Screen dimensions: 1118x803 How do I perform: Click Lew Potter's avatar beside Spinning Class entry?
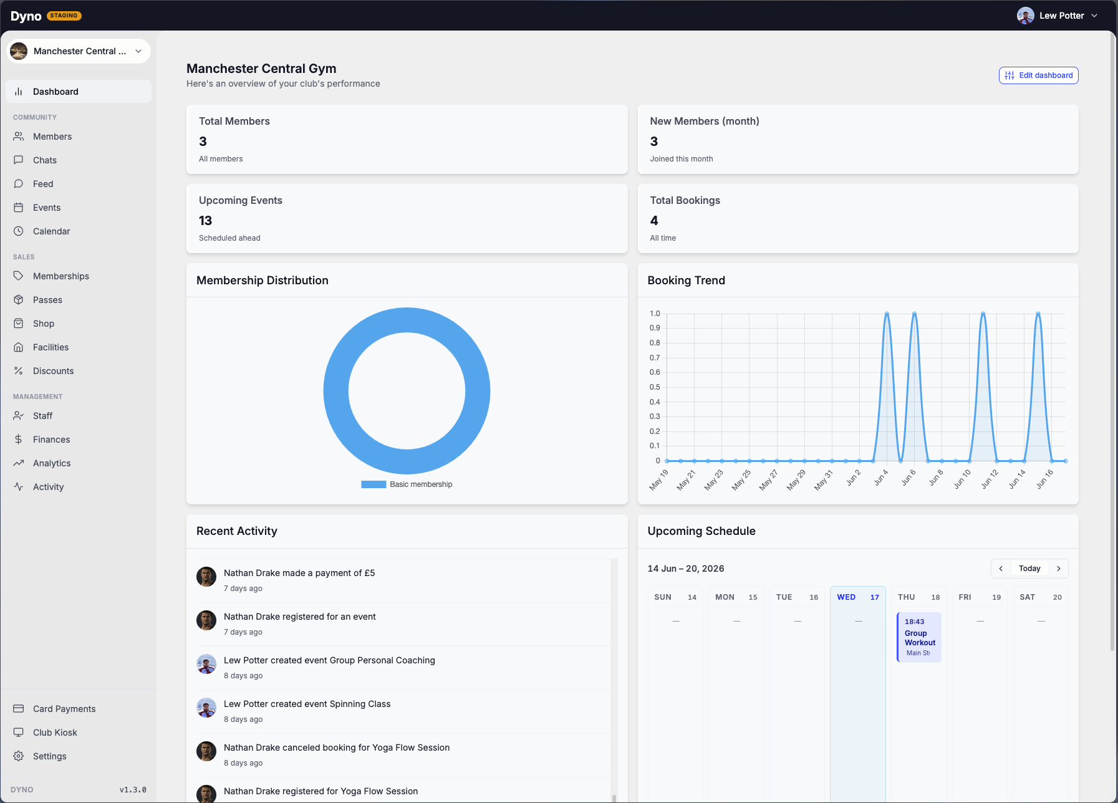[206, 708]
